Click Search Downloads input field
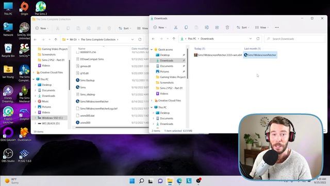Screen dimensions: 330x186 click(x=295, y=39)
